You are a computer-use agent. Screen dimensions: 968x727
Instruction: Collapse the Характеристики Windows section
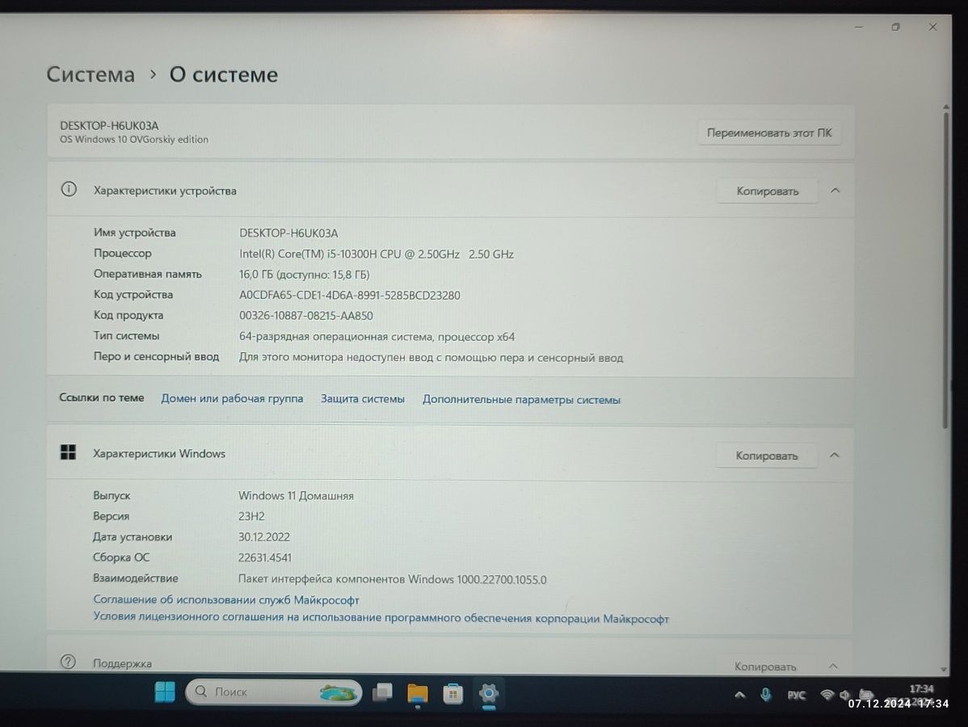pos(835,455)
